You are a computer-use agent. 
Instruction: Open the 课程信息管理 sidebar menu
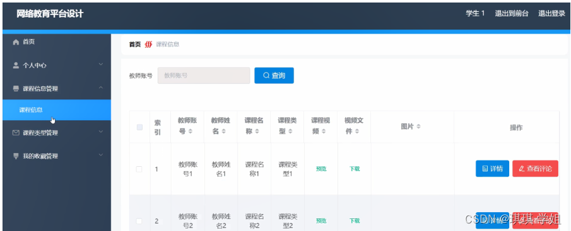(57, 89)
